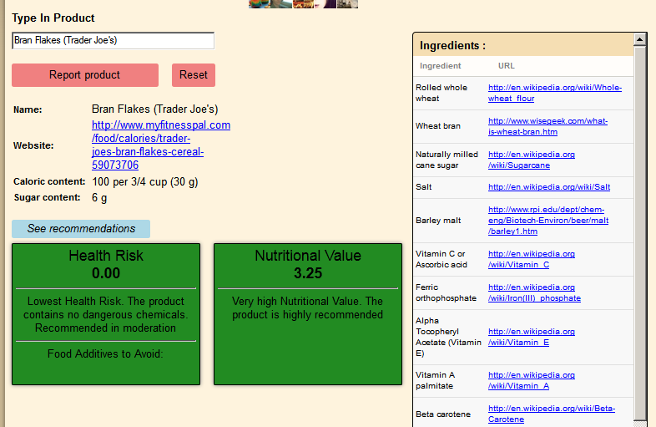Click the Ingredient column header

(x=440, y=66)
